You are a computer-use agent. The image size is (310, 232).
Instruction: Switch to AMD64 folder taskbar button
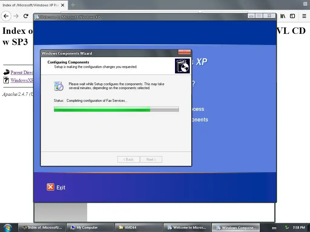click(x=139, y=227)
